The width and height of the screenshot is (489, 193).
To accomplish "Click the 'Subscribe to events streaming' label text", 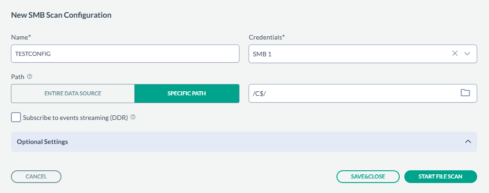I will coord(75,118).
